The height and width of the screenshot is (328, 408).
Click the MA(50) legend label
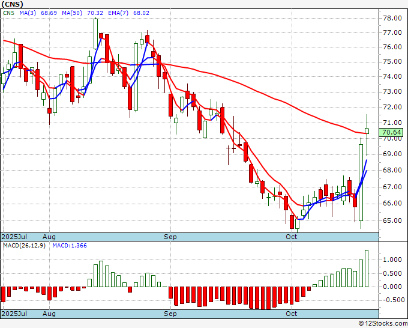click(x=72, y=13)
